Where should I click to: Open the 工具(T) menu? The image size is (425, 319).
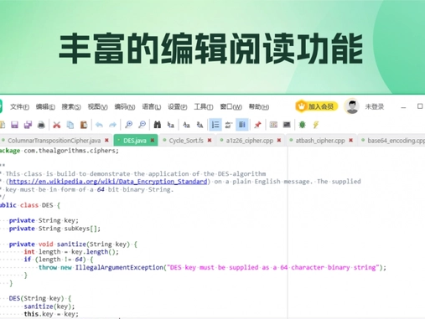pos(204,107)
